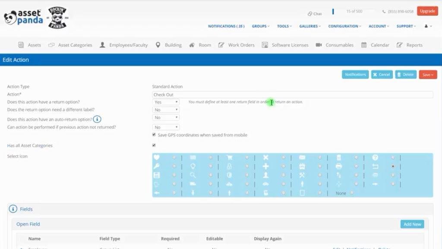The image size is (442, 249).
Task: Expand the Save button dropdown
Action: coord(428,75)
